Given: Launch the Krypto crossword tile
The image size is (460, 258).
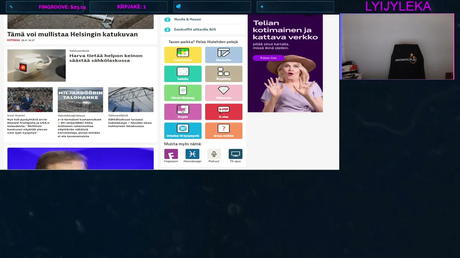Looking at the screenshot, I should click(183, 112).
